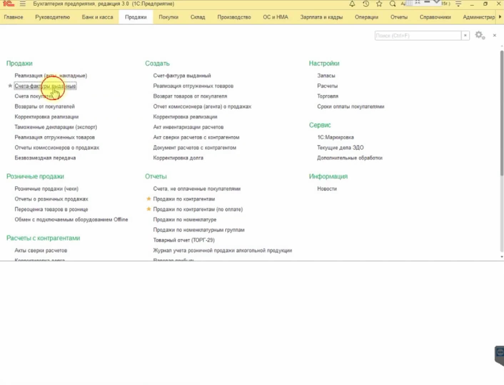
Task: Click the scrollbar down arrow
Action: (x=502, y=257)
